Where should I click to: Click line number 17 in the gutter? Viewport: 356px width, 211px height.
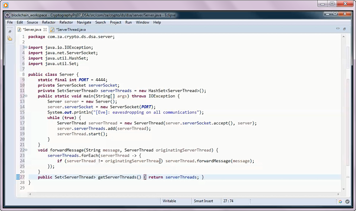[22, 123]
